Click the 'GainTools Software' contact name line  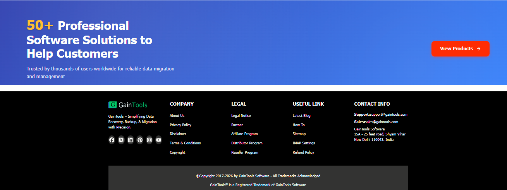pos(370,129)
